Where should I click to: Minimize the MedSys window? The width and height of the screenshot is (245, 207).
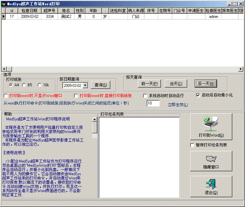229,4
